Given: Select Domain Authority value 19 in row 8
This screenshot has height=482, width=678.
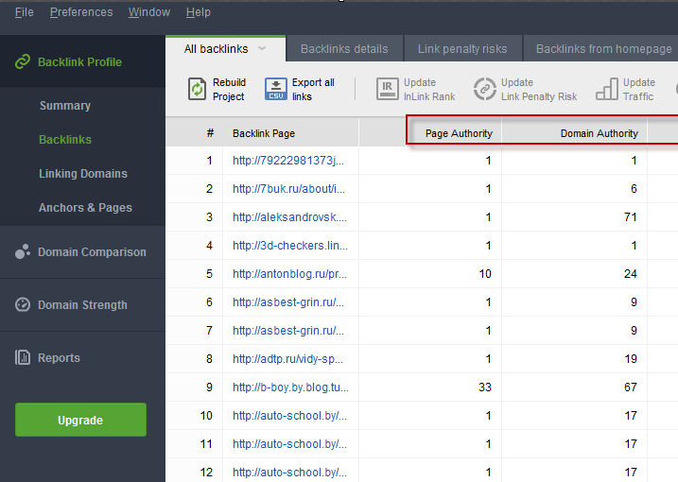Looking at the screenshot, I should pos(631,359).
